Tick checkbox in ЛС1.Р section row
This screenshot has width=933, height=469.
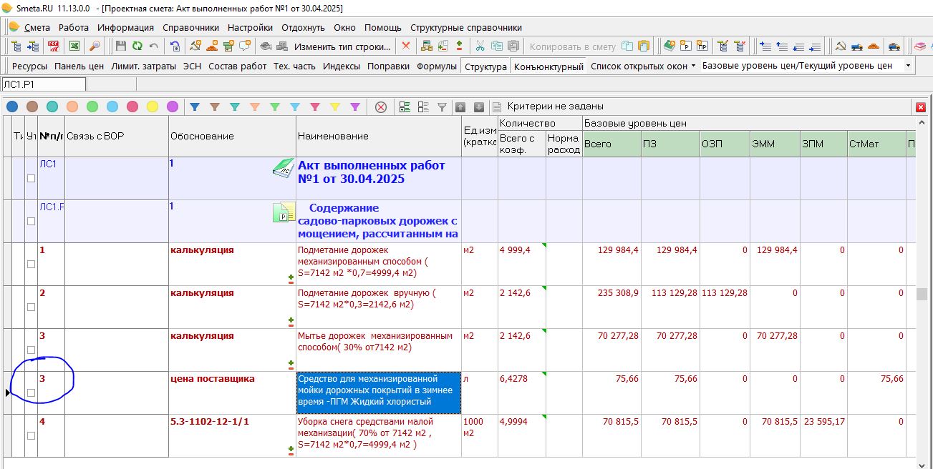(31, 222)
